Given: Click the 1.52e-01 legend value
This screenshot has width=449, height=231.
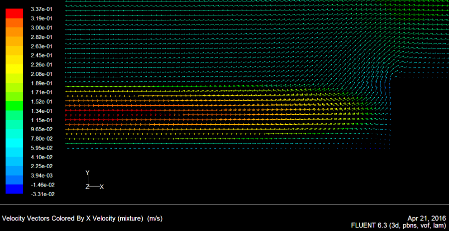Looking at the screenshot, I should point(41,102).
